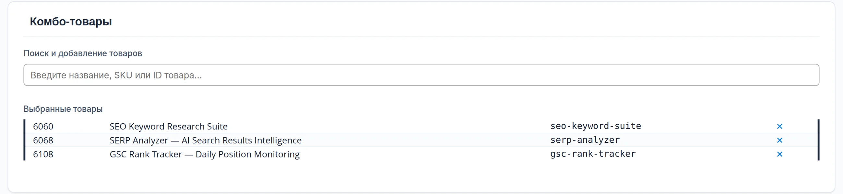Click GSC Rank Tracker — Daily Position Monitoring
This screenshot has height=194, width=843.
(205, 154)
